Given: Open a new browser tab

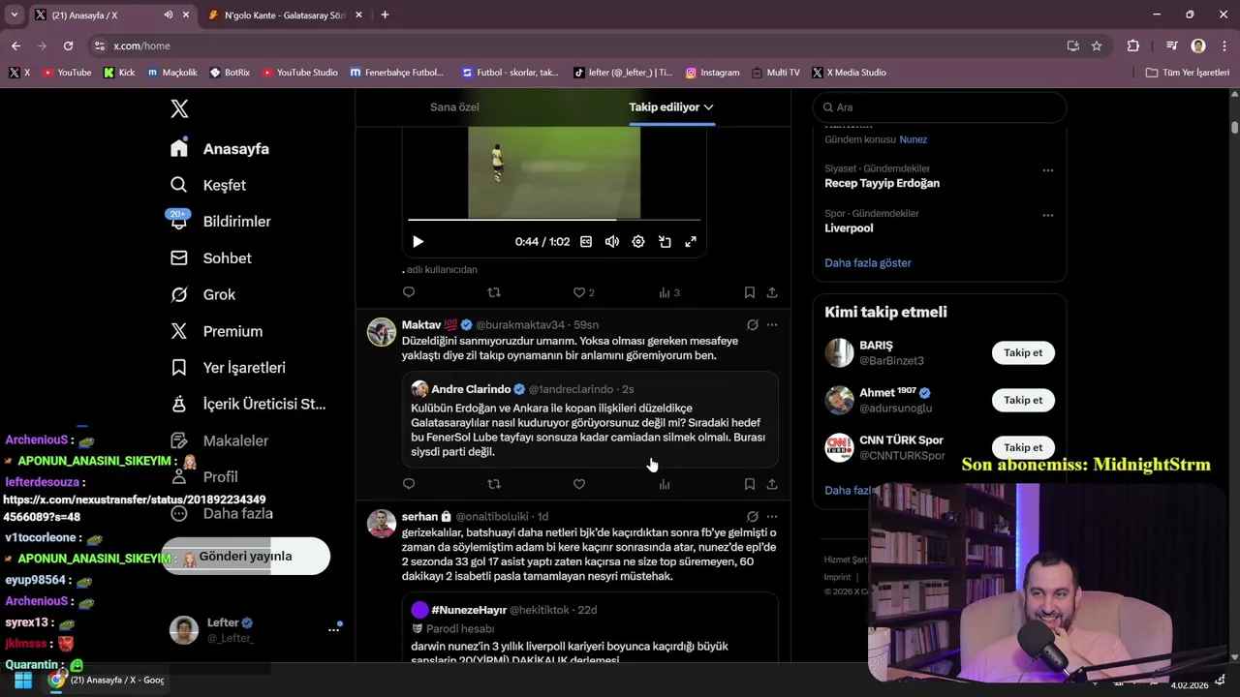Looking at the screenshot, I should pos(385,15).
